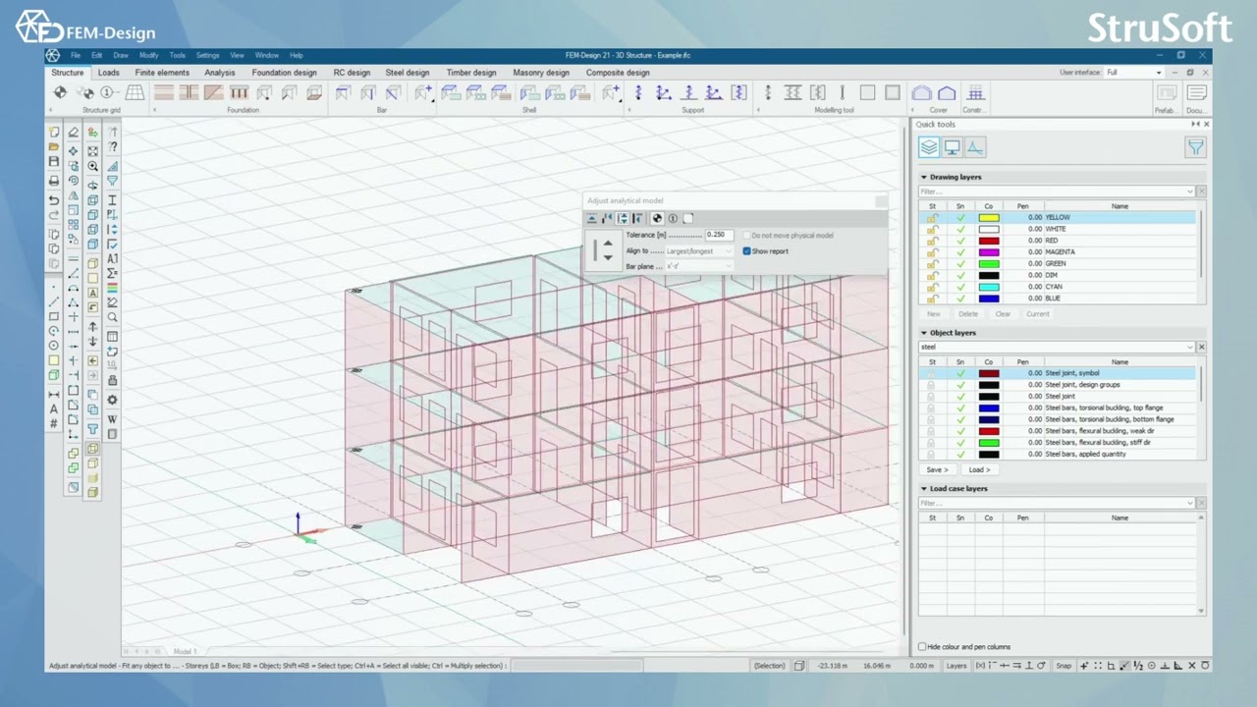Enable Hide colour and pen columns checkbox
The height and width of the screenshot is (707, 1257).
(922, 647)
